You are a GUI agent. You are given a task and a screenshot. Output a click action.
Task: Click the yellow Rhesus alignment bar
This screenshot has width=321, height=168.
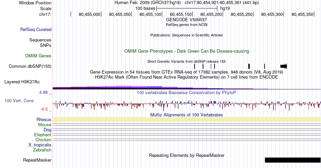tap(187, 119)
